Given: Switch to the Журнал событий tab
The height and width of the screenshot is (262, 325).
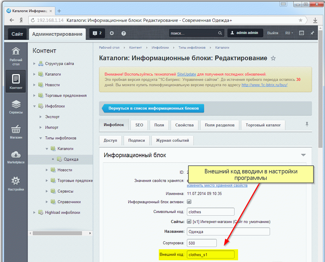Looking at the screenshot, I should pos(172,140).
